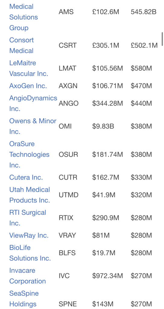
Task: Open the Utah Medical Products Inc. link
Action: pos(30,195)
